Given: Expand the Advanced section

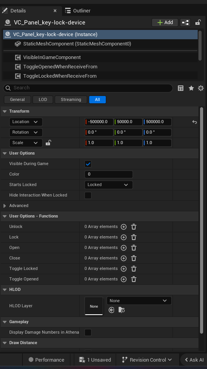Looking at the screenshot, I should [5, 206].
